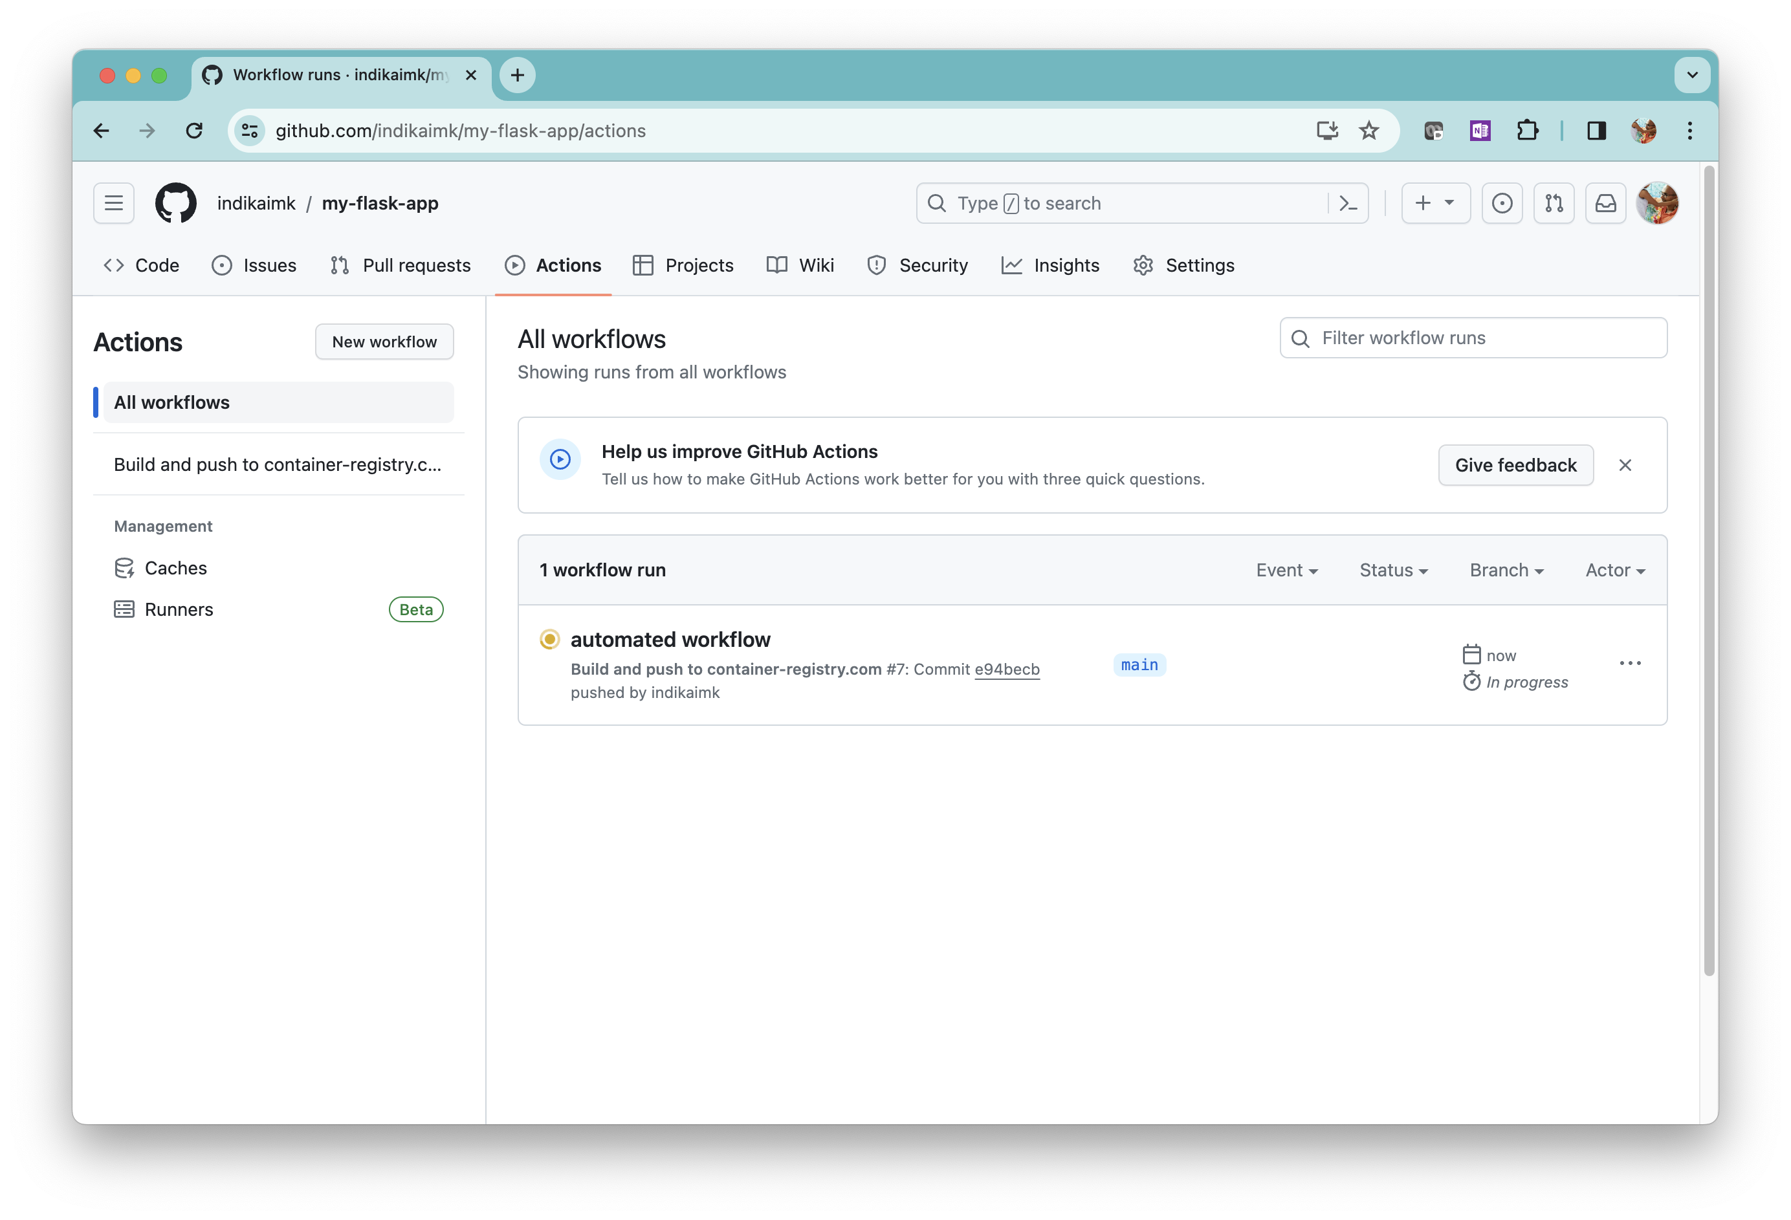Viewport: 1791px width, 1220px height.
Task: Open Caches under Management
Action: tap(161, 568)
